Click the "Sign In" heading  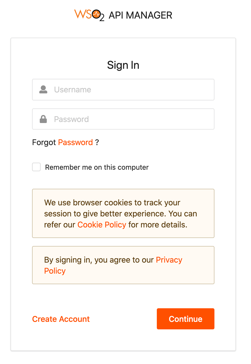[123, 65]
